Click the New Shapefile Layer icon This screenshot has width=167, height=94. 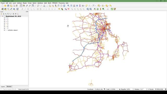coord(8,9)
